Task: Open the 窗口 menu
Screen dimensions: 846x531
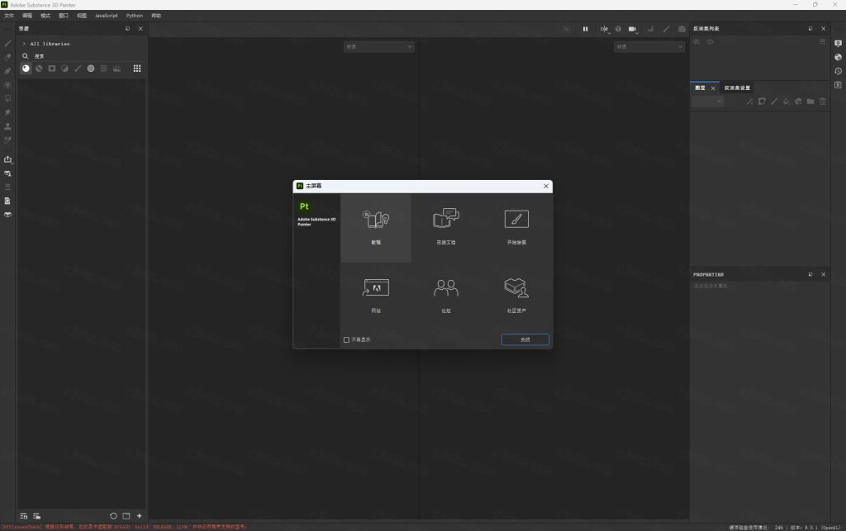Action: click(64, 16)
